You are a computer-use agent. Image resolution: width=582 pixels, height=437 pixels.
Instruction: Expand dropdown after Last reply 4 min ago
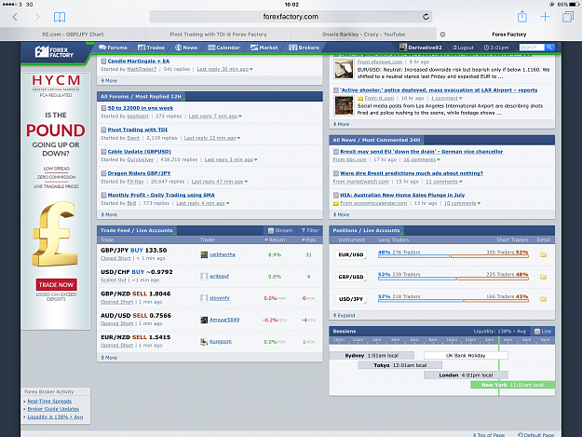[227, 203]
